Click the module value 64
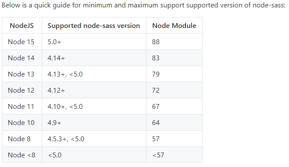 [156, 122]
